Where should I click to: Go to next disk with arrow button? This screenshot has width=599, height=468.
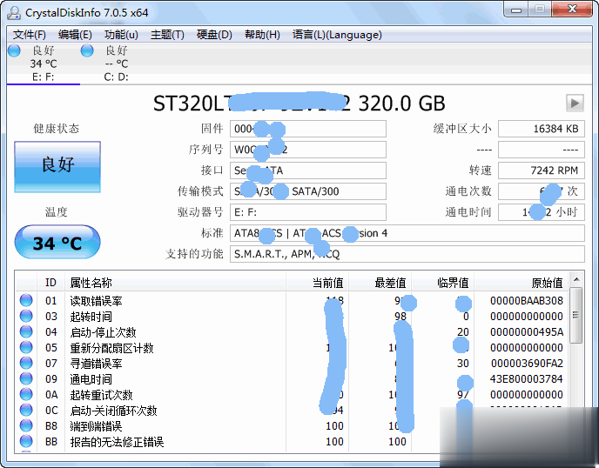575,103
